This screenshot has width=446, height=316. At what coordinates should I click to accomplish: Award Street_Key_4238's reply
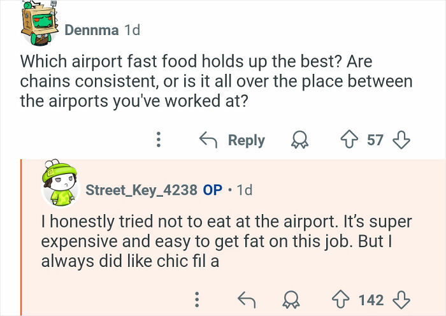(292, 299)
